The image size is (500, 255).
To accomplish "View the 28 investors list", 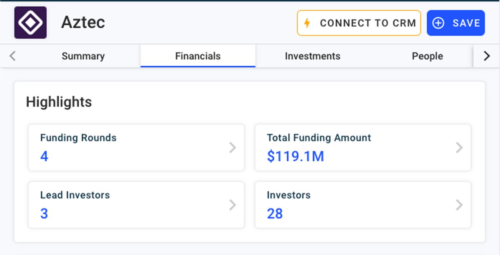I will pyautogui.click(x=275, y=213).
